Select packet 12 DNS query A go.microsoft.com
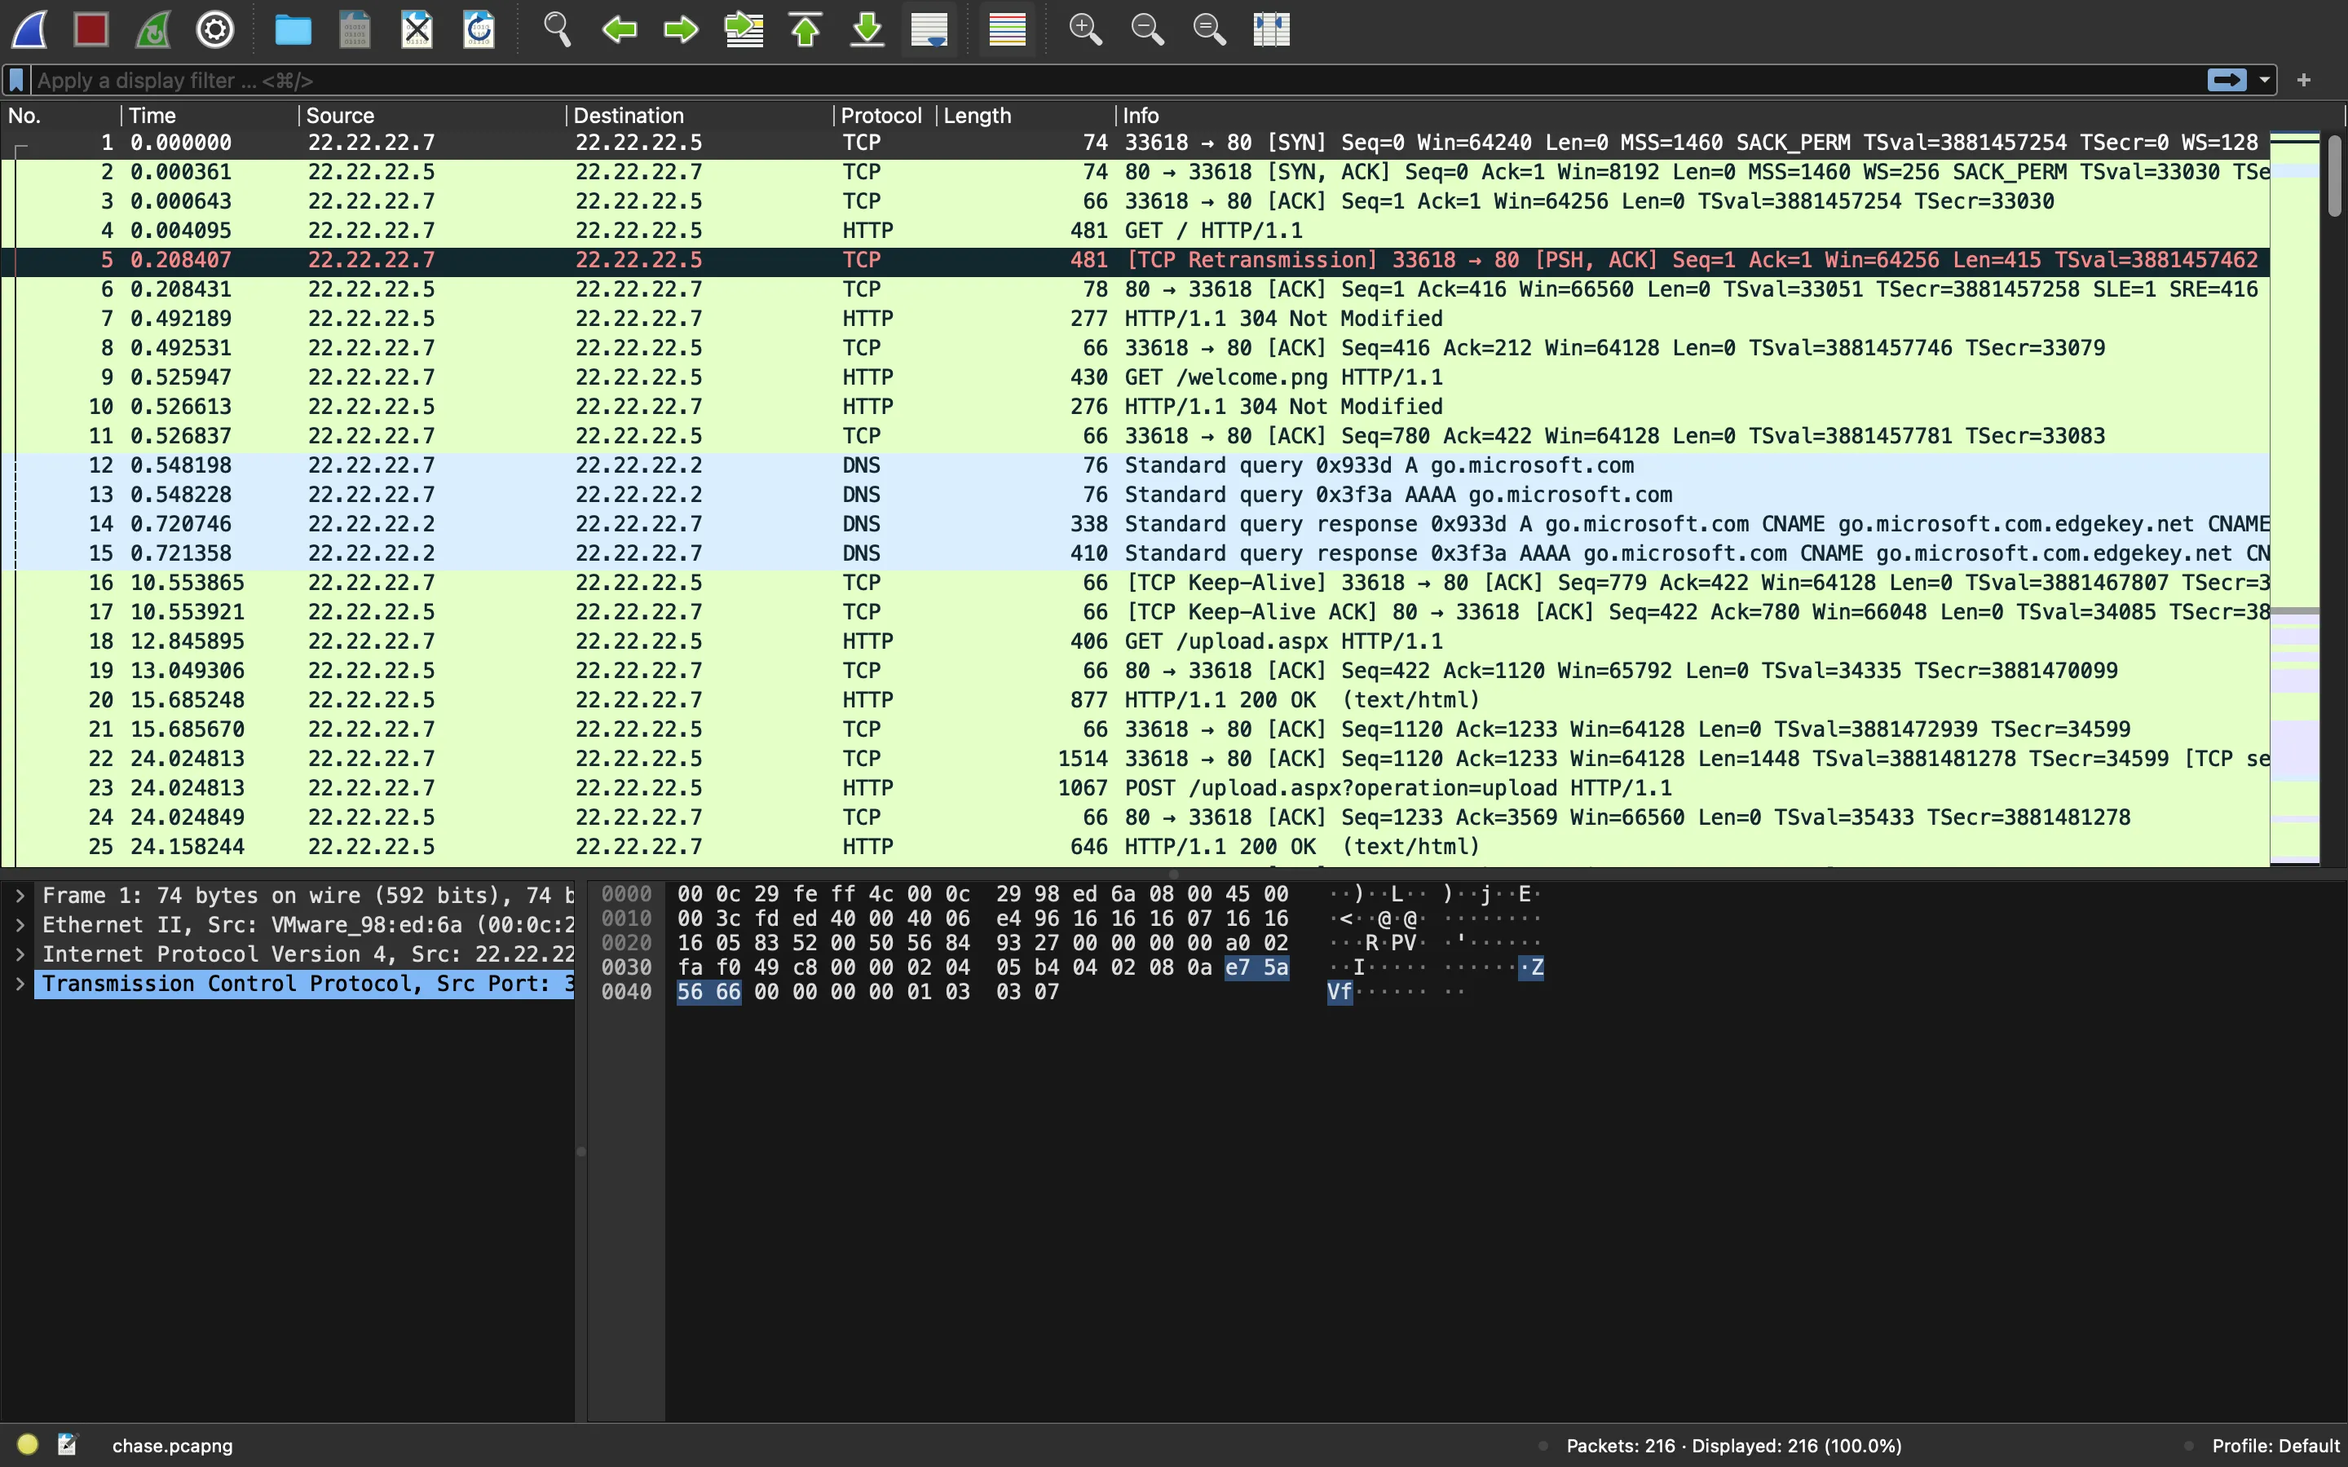Viewport: 2348px width, 1467px height. (1135, 465)
